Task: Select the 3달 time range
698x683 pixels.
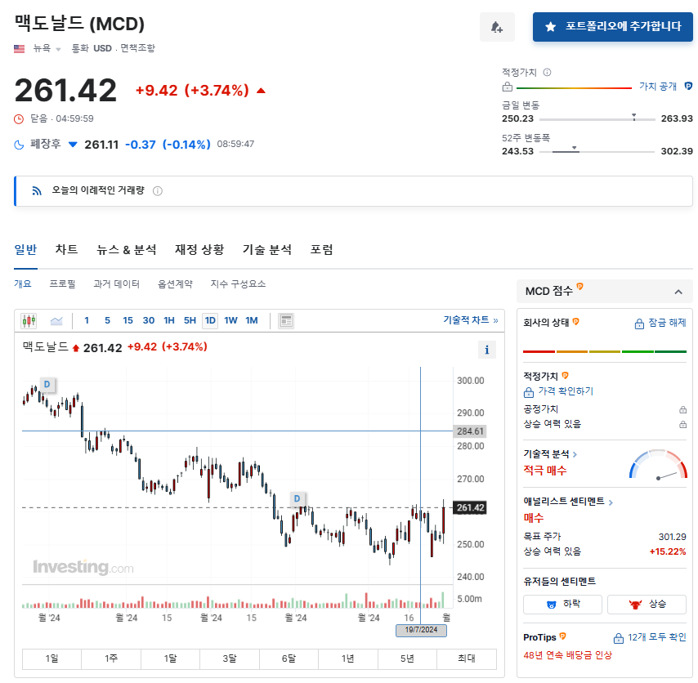Action: pos(229,658)
